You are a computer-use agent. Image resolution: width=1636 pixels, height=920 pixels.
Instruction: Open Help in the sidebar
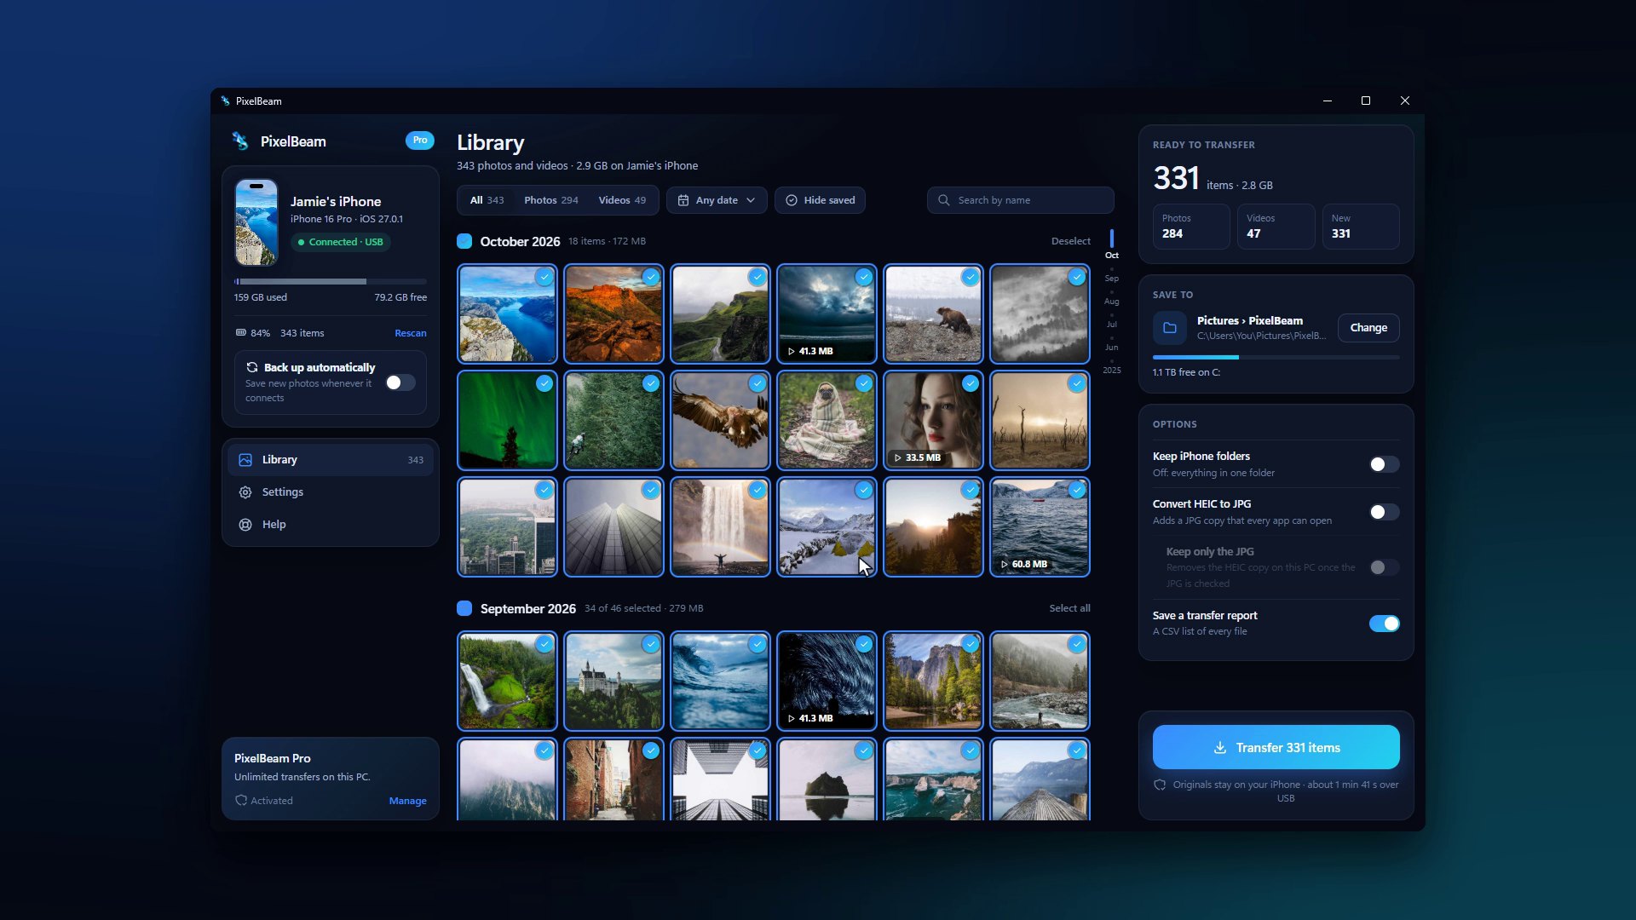[331, 525]
